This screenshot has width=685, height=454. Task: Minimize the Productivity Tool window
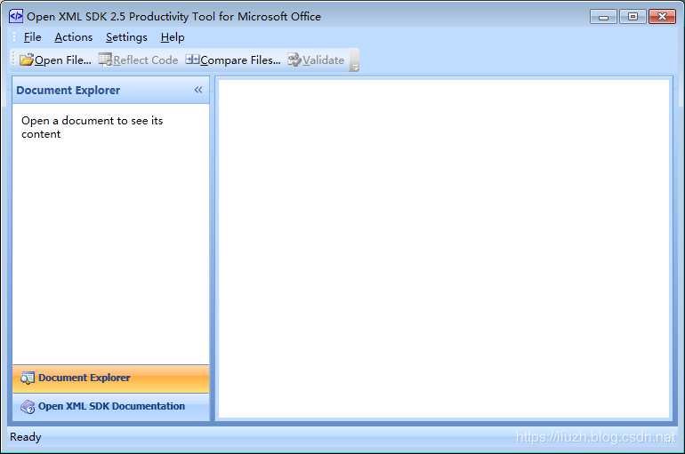[x=603, y=17]
